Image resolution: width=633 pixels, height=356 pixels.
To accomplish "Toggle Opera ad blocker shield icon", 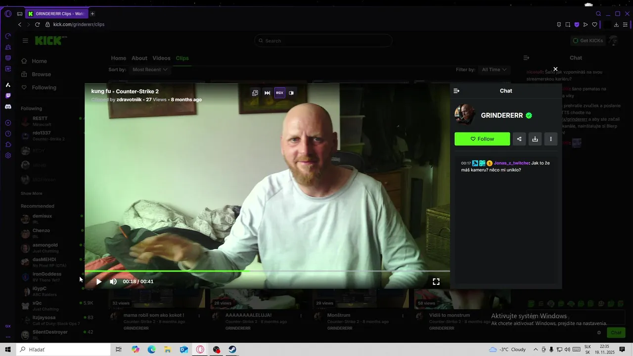I will point(577,24).
